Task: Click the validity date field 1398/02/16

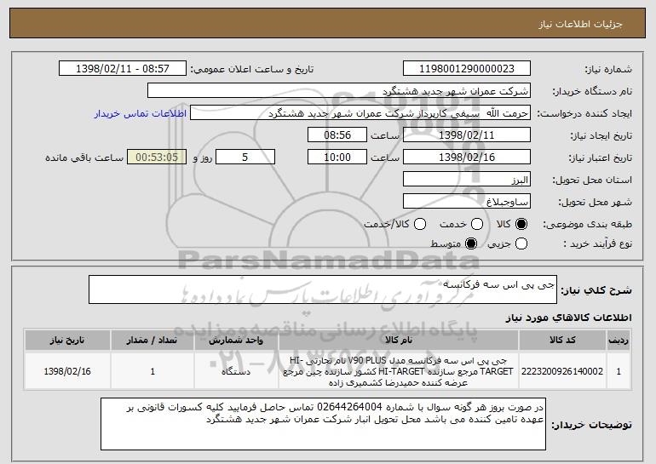Action: [x=467, y=158]
